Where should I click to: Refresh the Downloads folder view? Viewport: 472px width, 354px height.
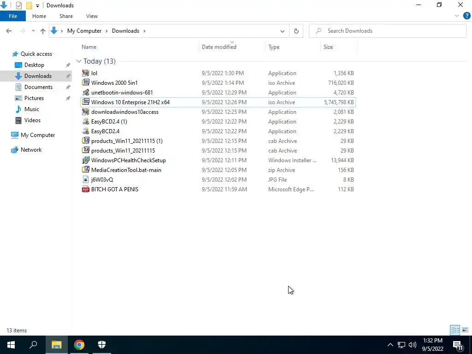(296, 31)
